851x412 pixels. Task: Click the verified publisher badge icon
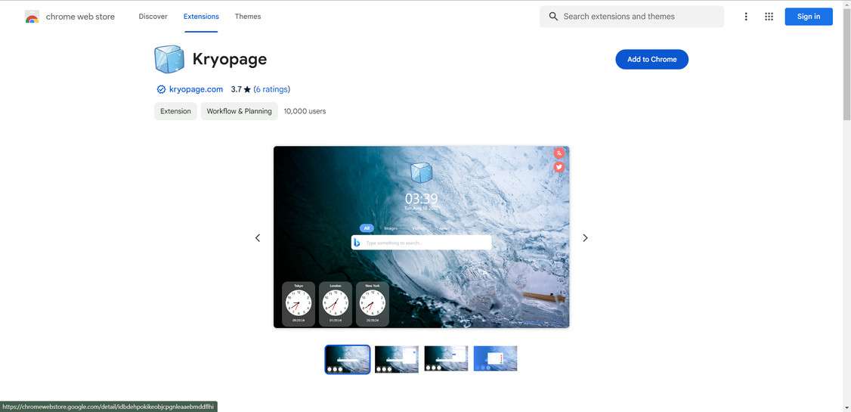[x=161, y=89]
